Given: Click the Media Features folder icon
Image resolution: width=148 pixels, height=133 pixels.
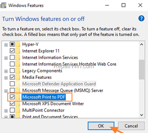Looking at the screenshot, I should [18, 77].
